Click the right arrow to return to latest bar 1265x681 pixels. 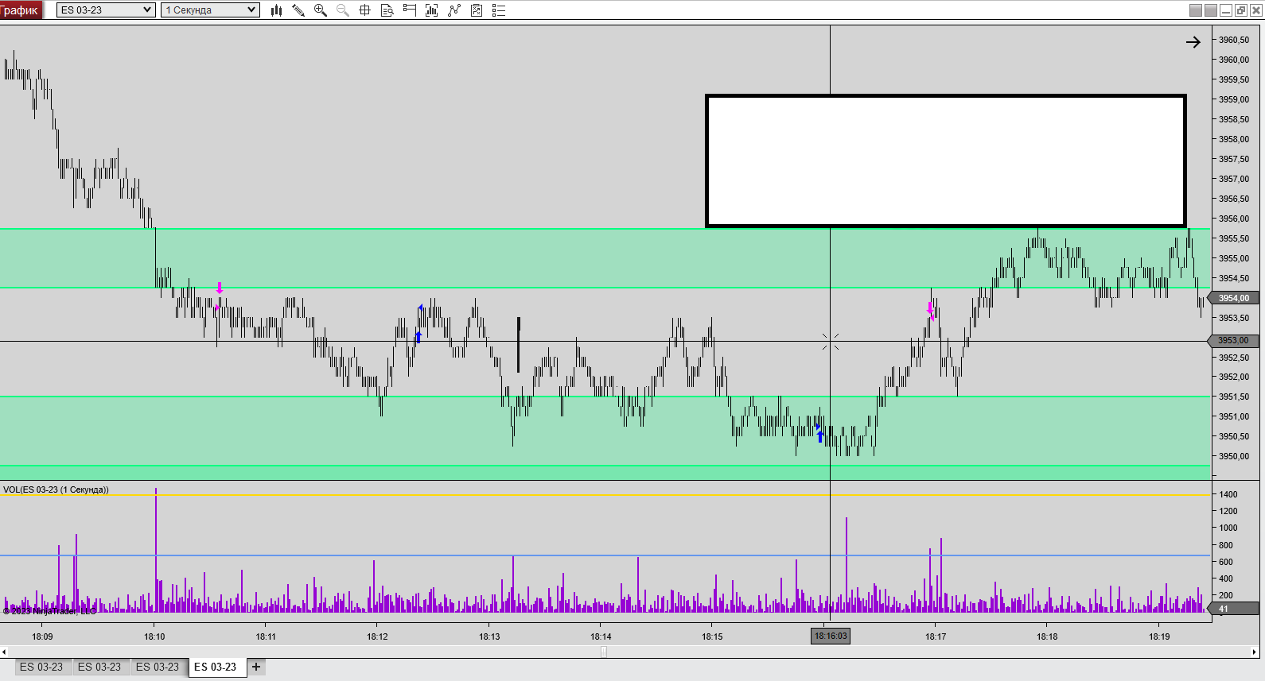[1193, 42]
